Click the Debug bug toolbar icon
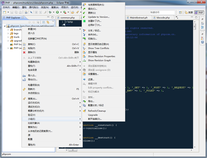The width and height of the screenshot is (207, 158). 50,12
